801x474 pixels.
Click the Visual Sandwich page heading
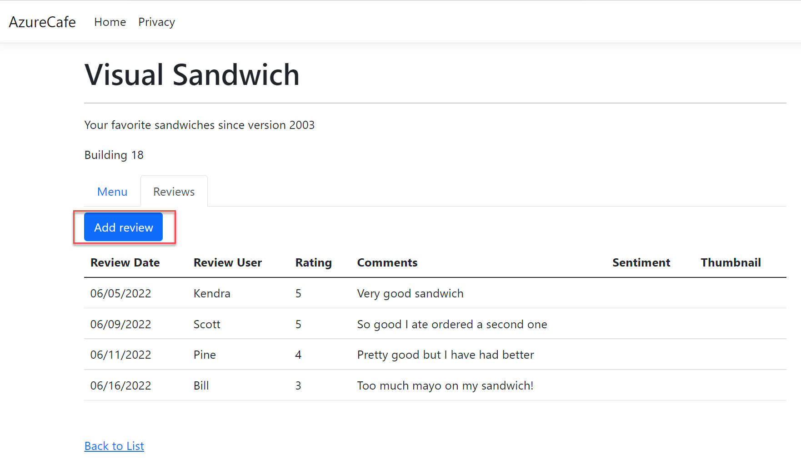click(x=192, y=74)
